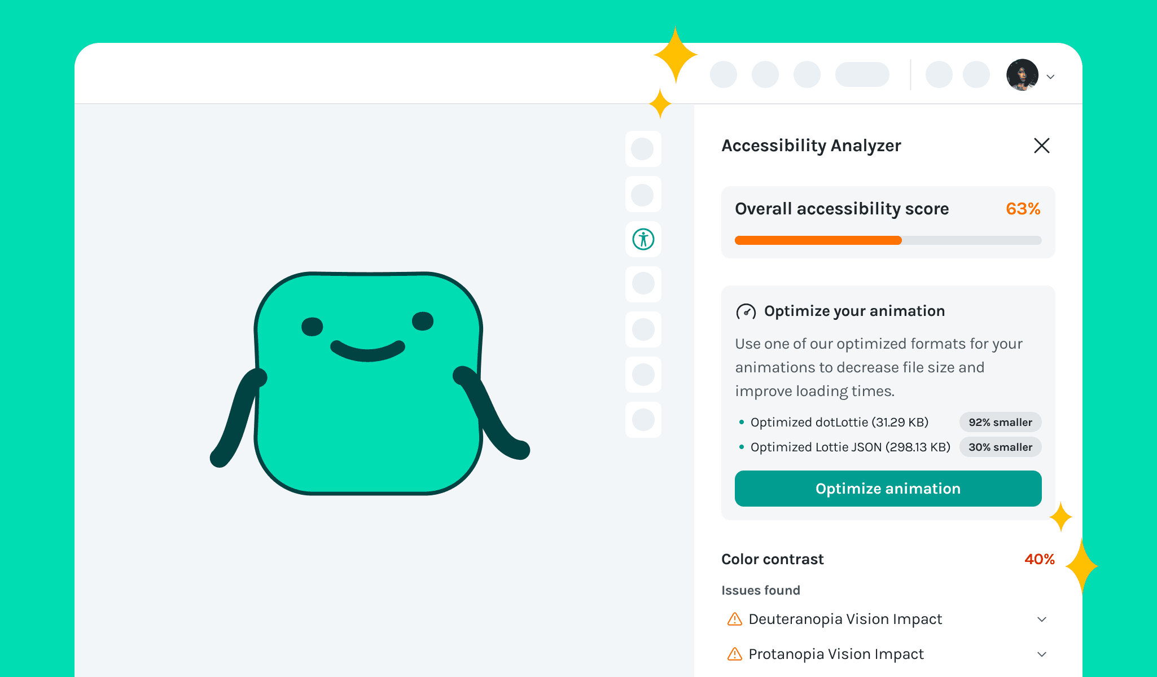Click the bottom icon of the vertical toolbar
The image size is (1157, 677).
pos(643,420)
